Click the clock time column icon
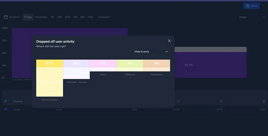This screenshot has height=136, width=268. tap(178, 101)
